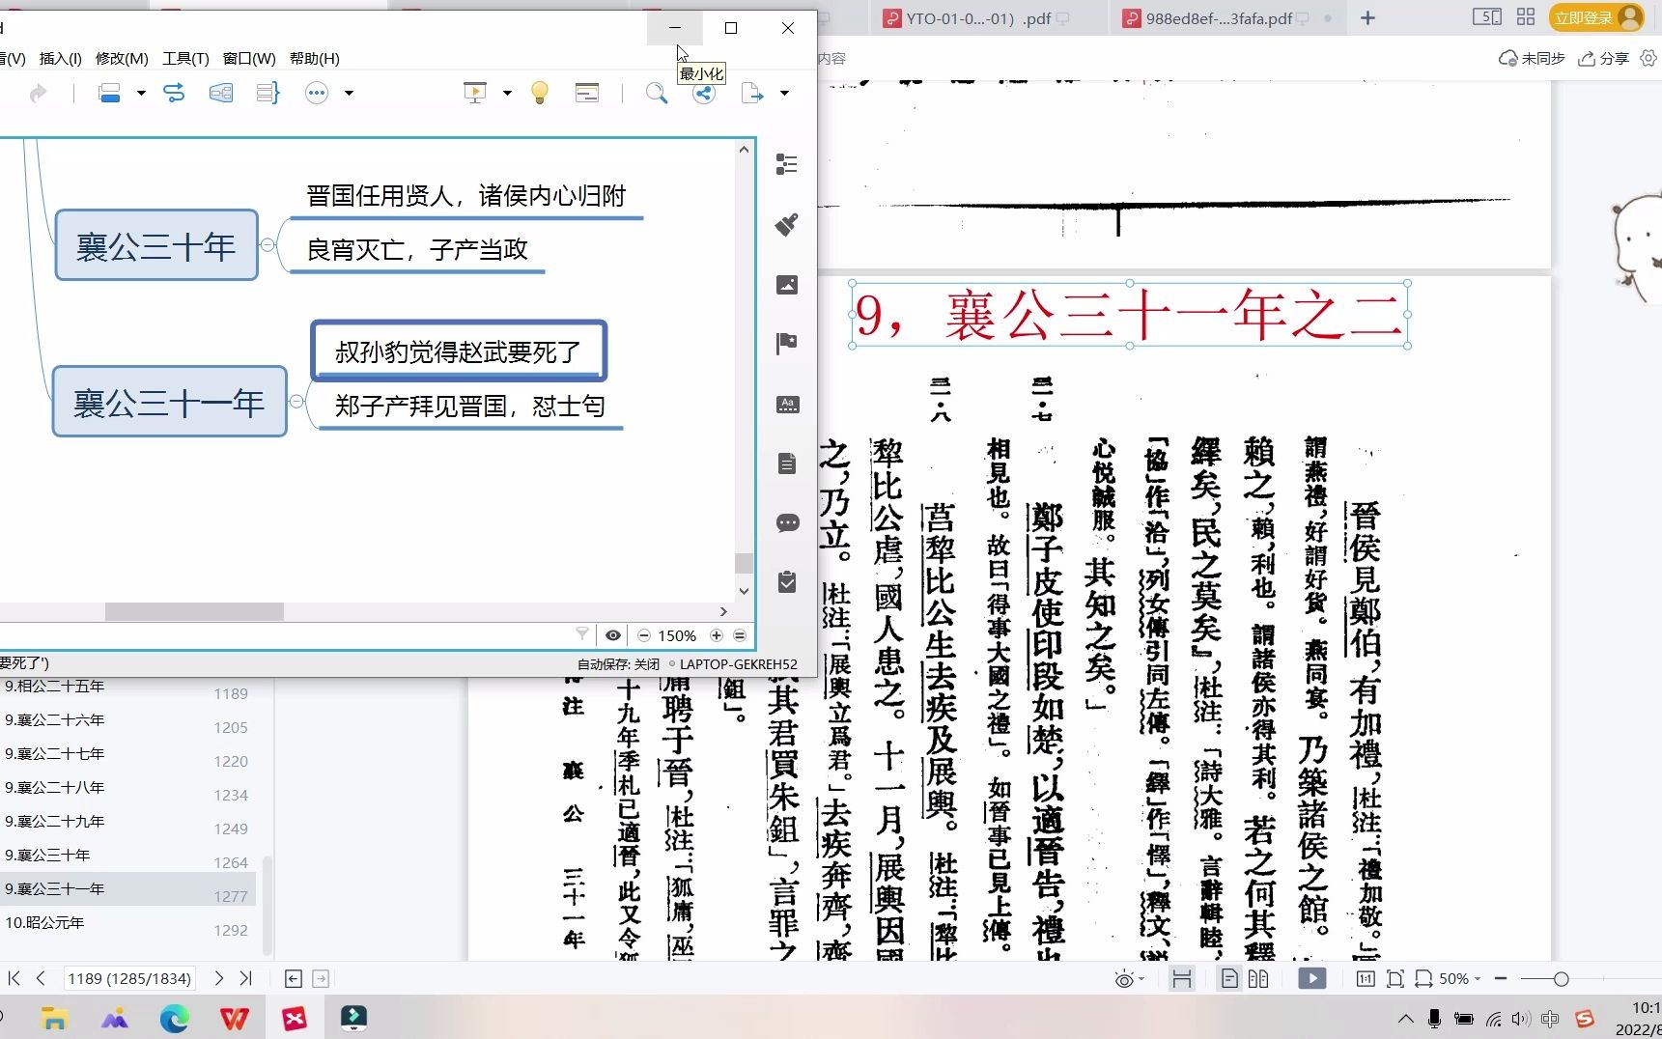The image size is (1662, 1039).
Task: Open new tab with plus button
Action: tap(1367, 18)
